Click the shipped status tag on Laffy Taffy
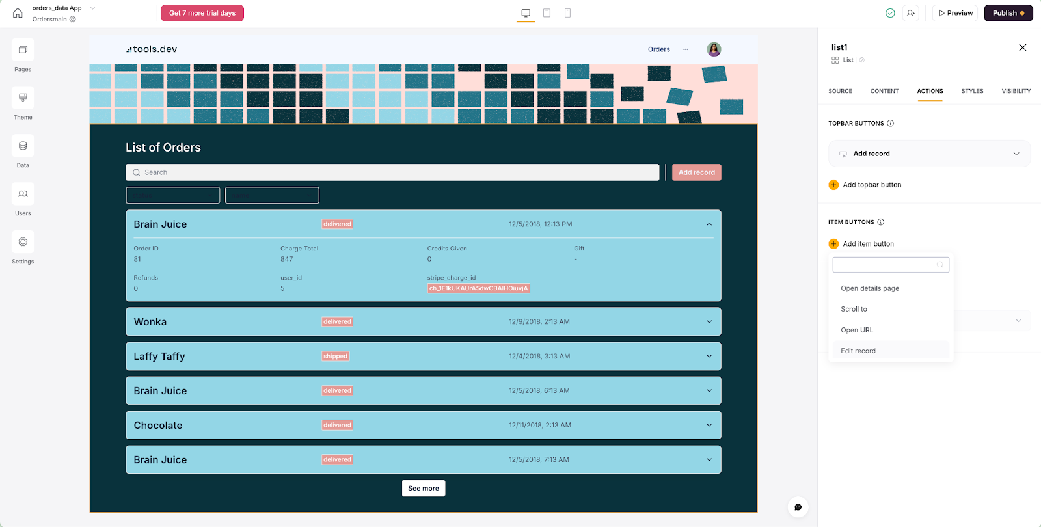 point(336,357)
